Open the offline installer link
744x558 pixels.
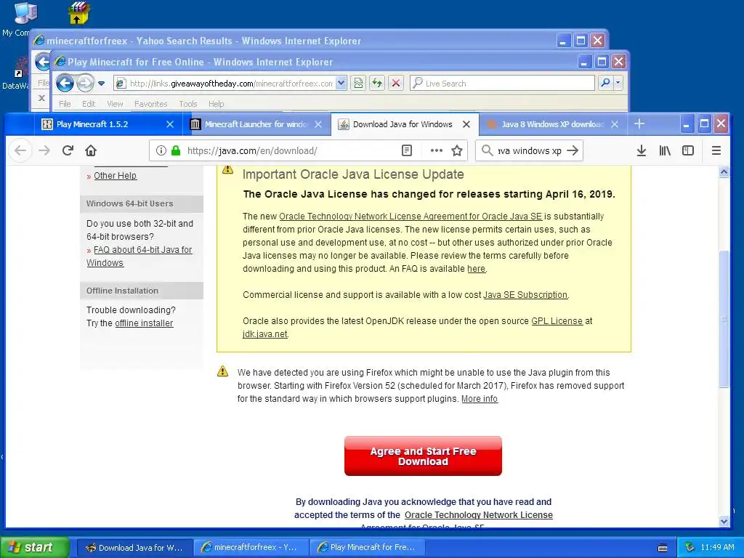click(144, 323)
